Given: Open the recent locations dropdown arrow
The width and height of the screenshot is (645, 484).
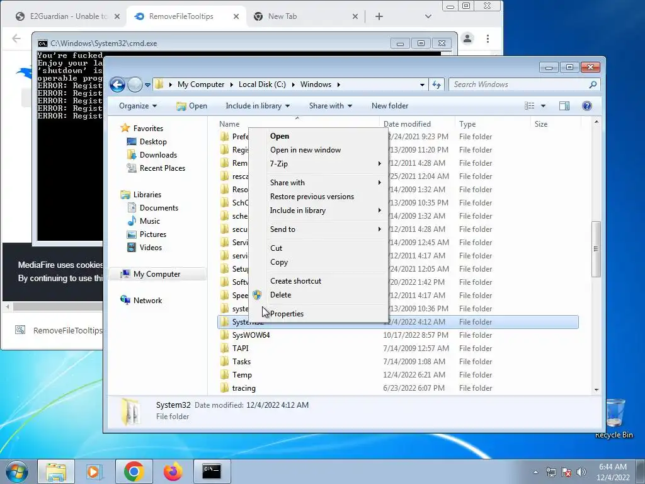Looking at the screenshot, I should [x=147, y=85].
